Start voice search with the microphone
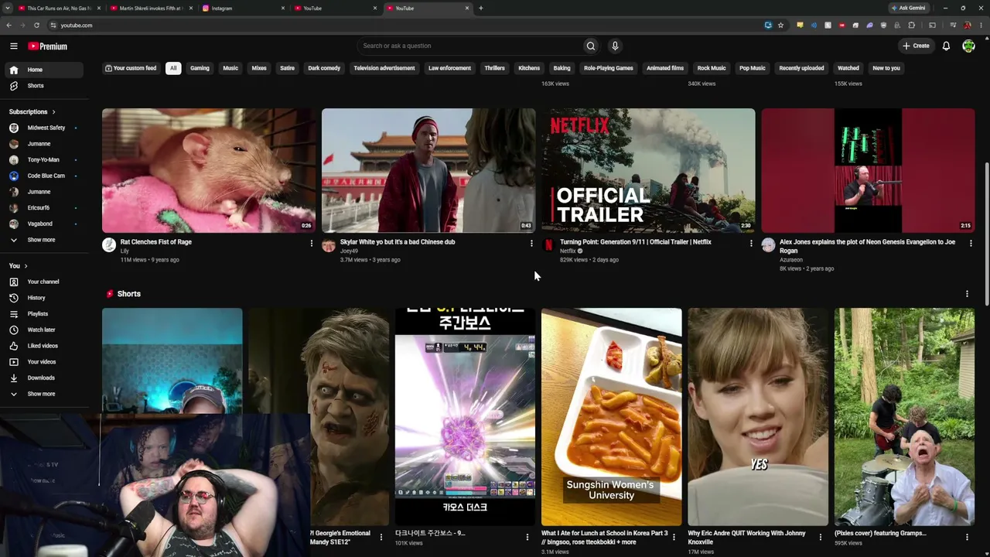Screen dimensions: 990x557 pyautogui.click(x=615, y=46)
